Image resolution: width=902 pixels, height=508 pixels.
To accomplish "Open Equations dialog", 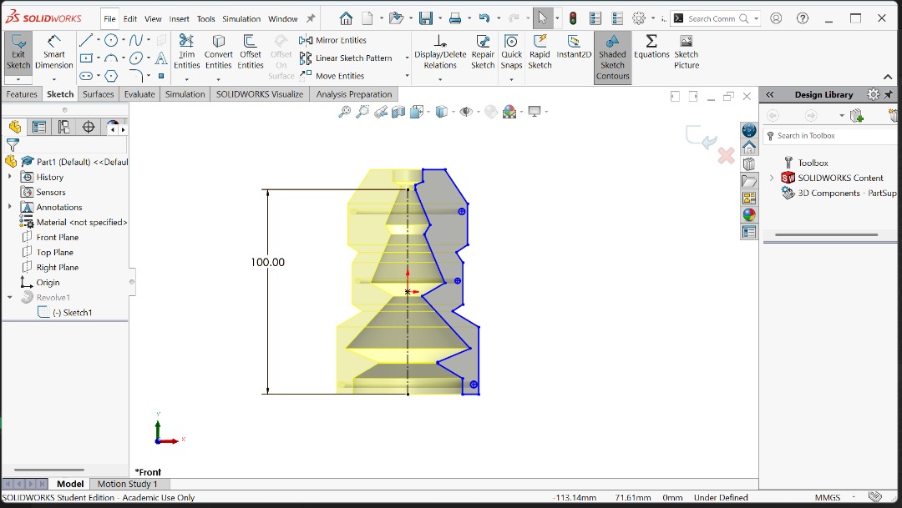I will [651, 47].
